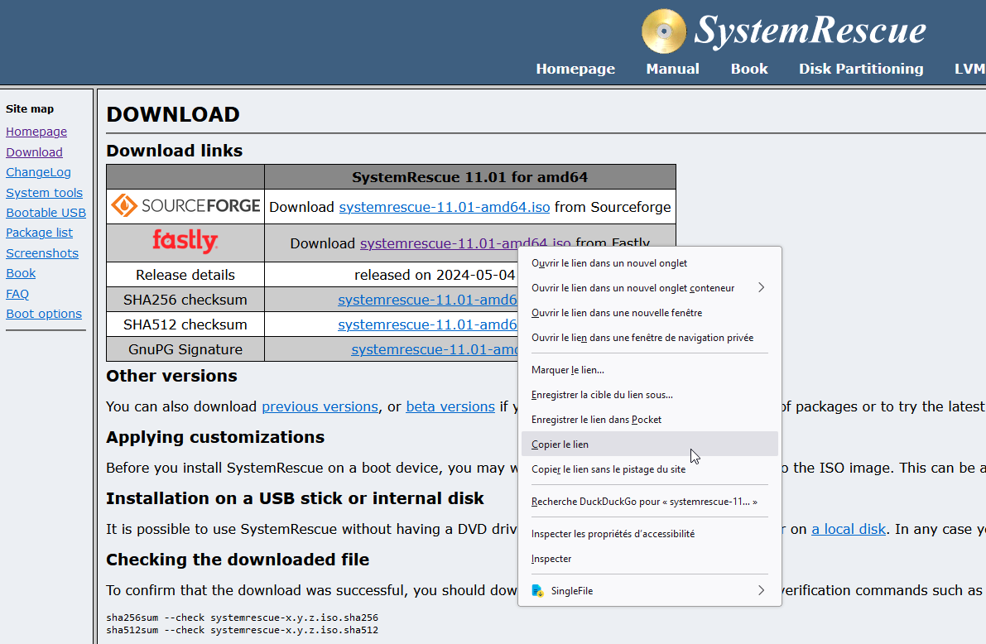
Task: Open the SHA256 checksum file link
Action: coord(427,300)
